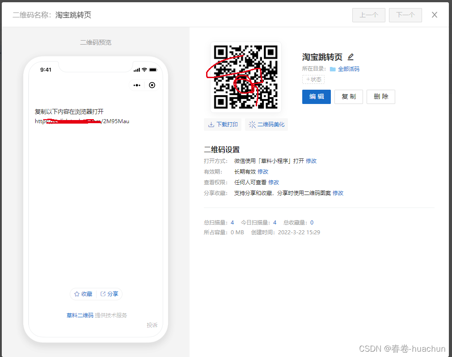Click the QR code image thumbnail
452x357 pixels.
(x=245, y=77)
